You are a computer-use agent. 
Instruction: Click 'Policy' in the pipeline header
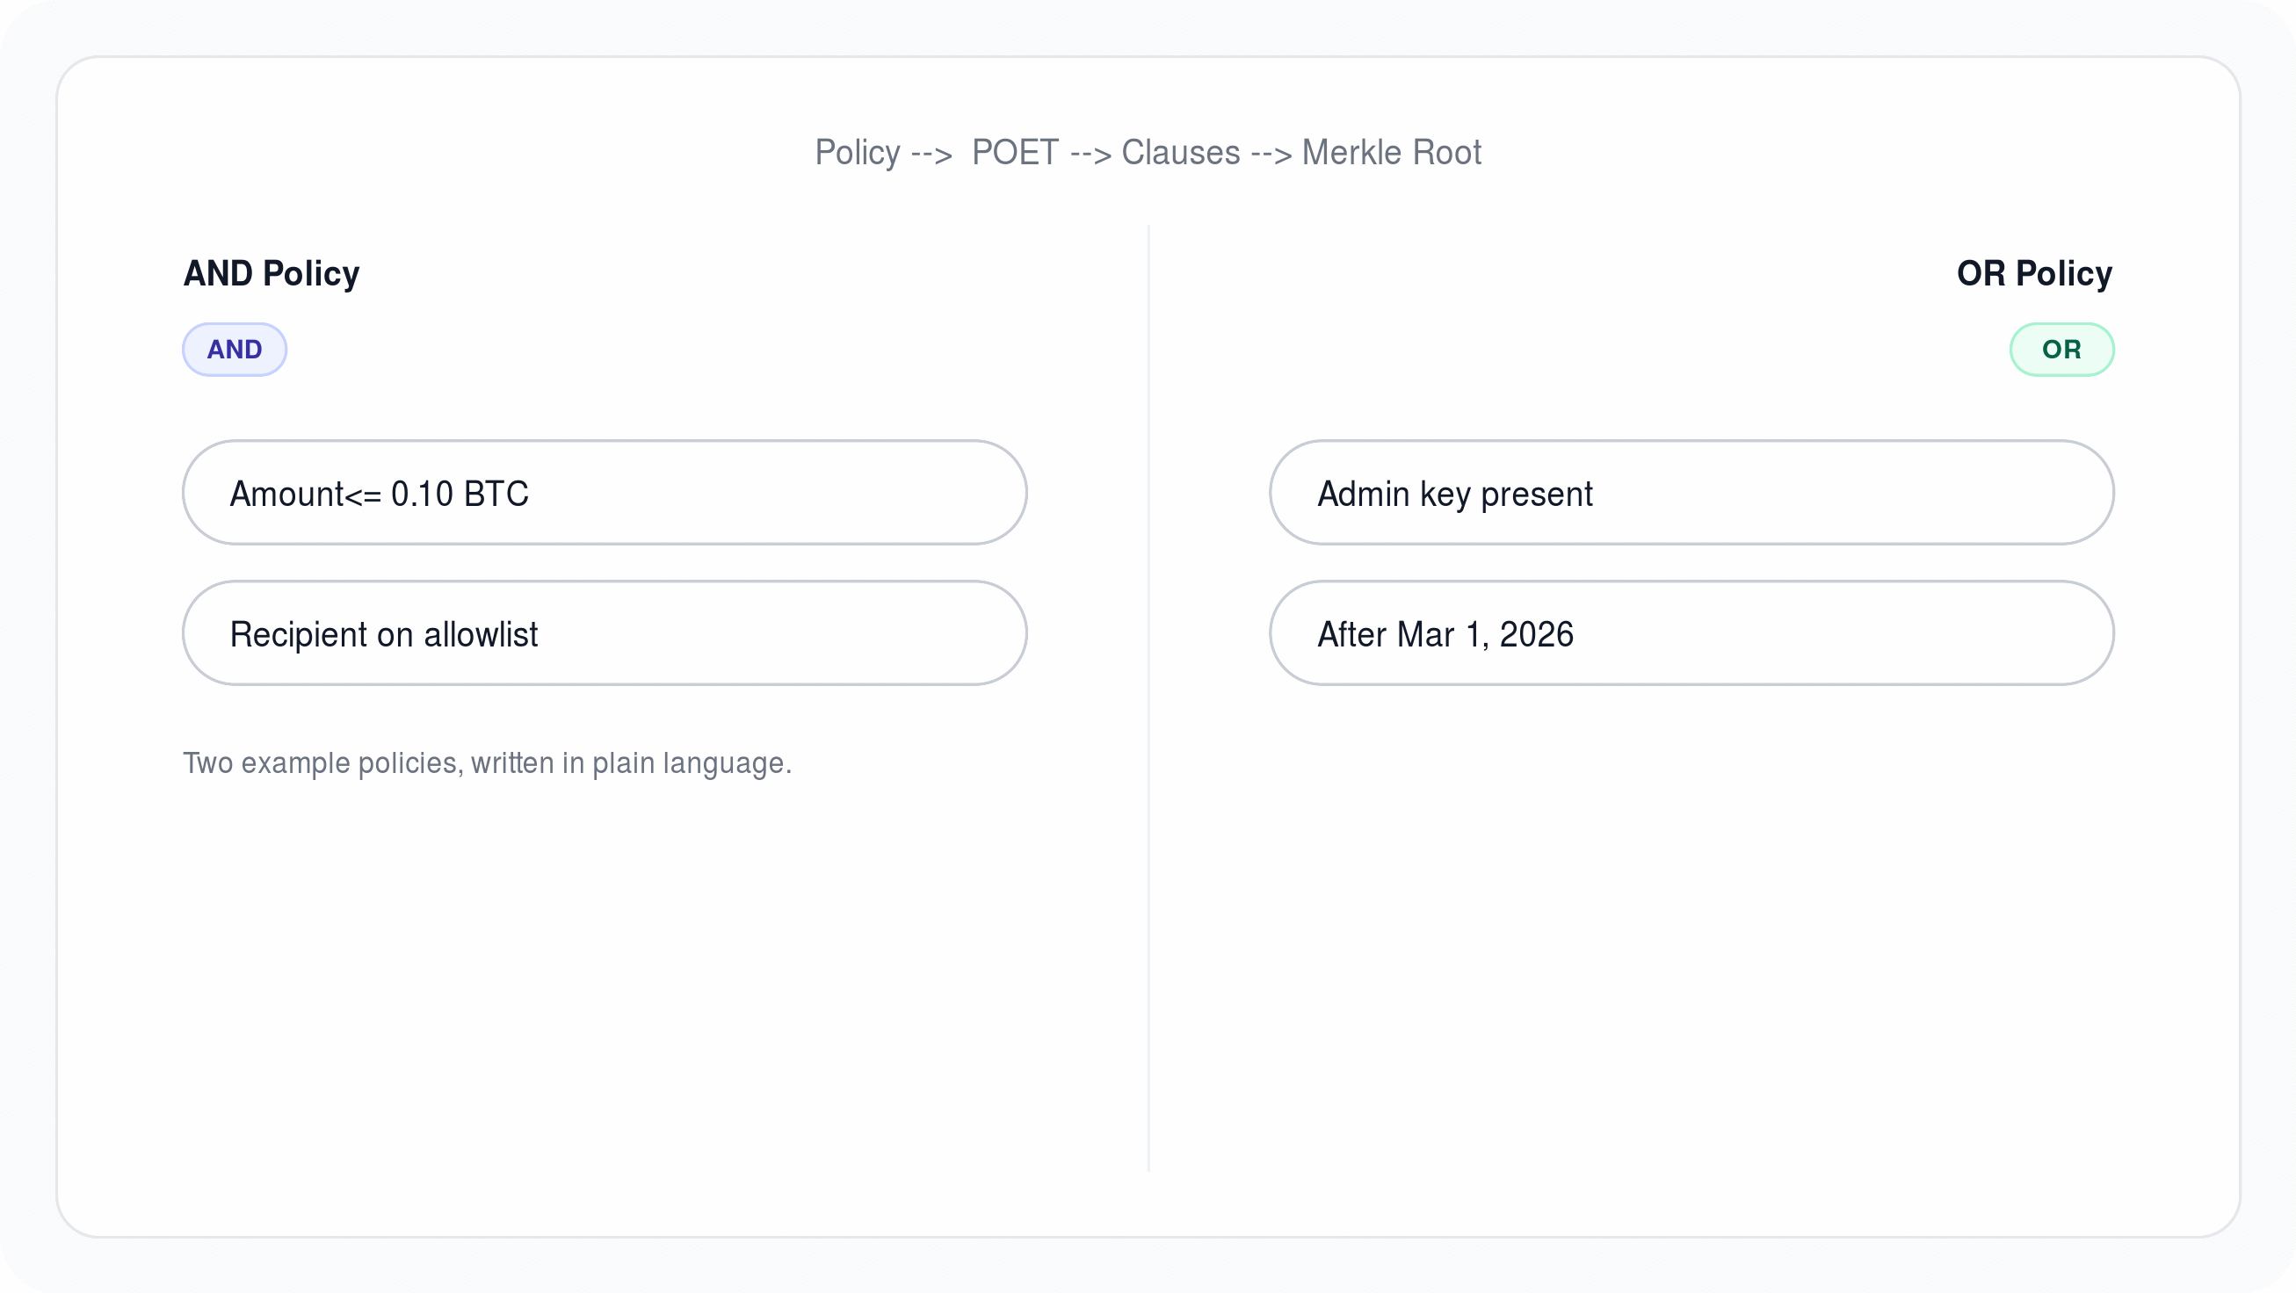point(858,152)
